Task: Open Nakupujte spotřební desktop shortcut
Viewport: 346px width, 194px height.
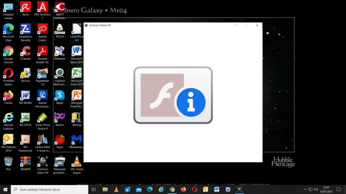Action: click(60, 165)
